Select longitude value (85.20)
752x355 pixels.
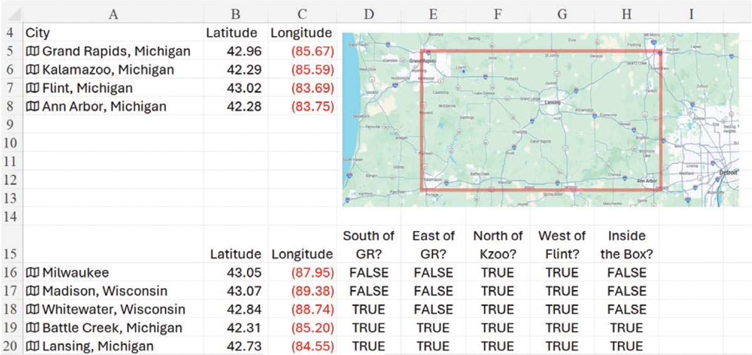coord(301,328)
